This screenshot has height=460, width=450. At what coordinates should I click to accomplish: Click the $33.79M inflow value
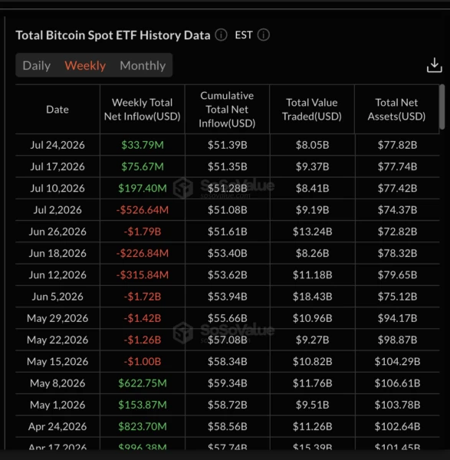pyautogui.click(x=143, y=145)
